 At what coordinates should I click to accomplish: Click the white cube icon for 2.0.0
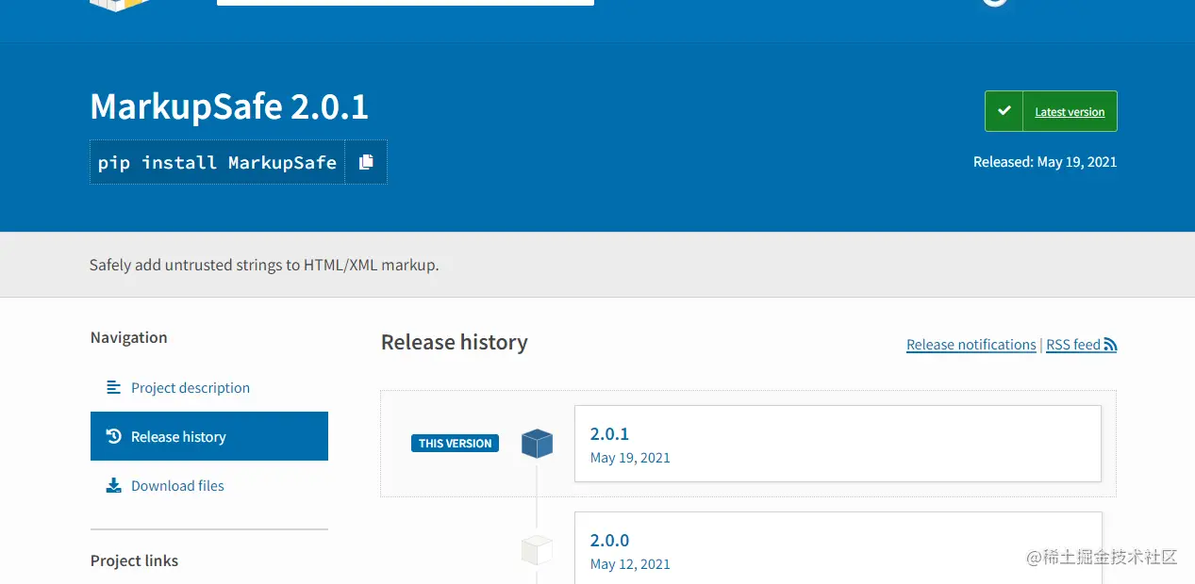click(x=537, y=550)
